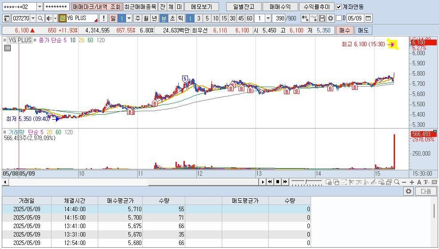The image size is (439, 249).
Task: Click the chart data table grid icon
Action: [8, 48]
